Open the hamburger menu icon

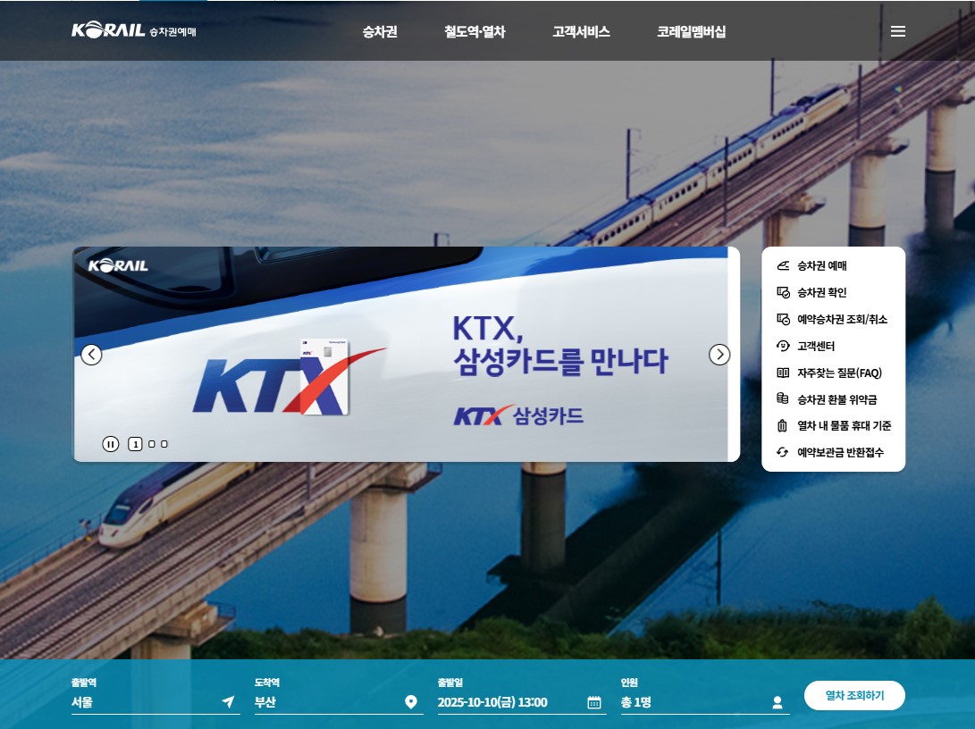click(898, 31)
